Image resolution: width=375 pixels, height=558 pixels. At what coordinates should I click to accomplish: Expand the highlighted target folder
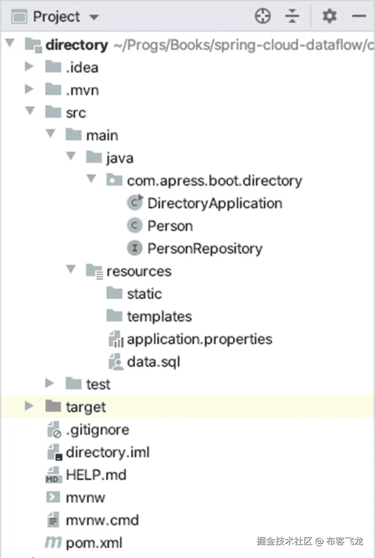(x=28, y=406)
